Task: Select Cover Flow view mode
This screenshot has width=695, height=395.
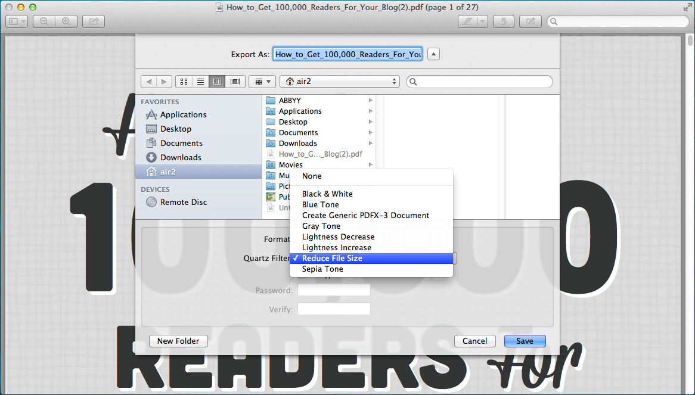Action: (x=235, y=81)
